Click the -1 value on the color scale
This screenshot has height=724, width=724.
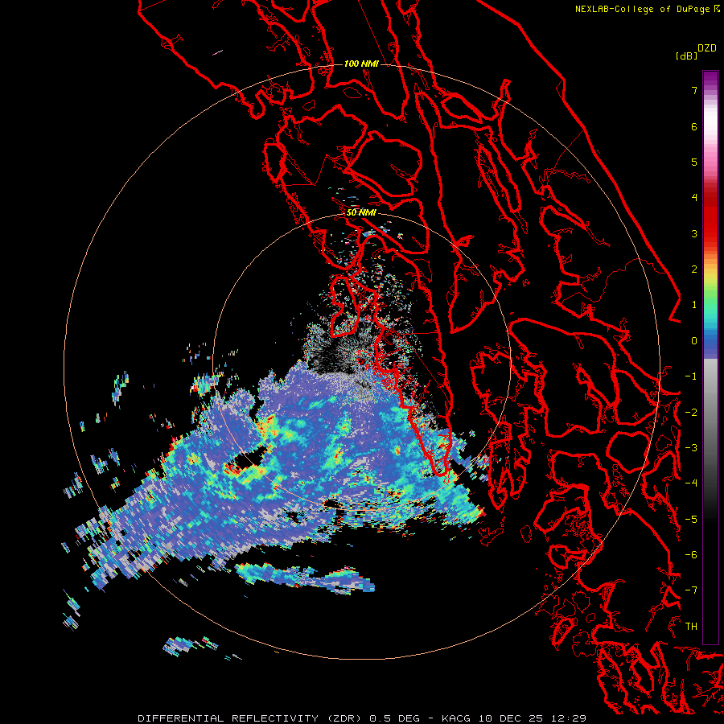691,376
